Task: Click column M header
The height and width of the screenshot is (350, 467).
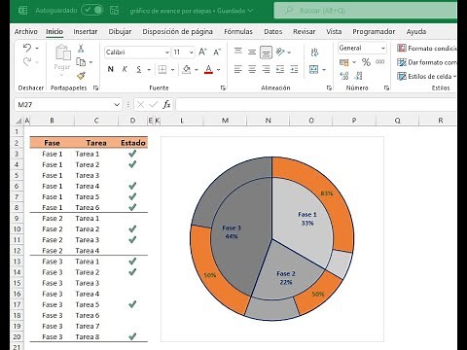Action: click(x=225, y=121)
